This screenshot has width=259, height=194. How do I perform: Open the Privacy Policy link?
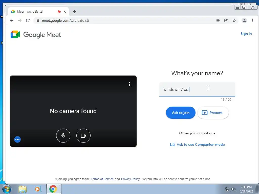pos(130,179)
